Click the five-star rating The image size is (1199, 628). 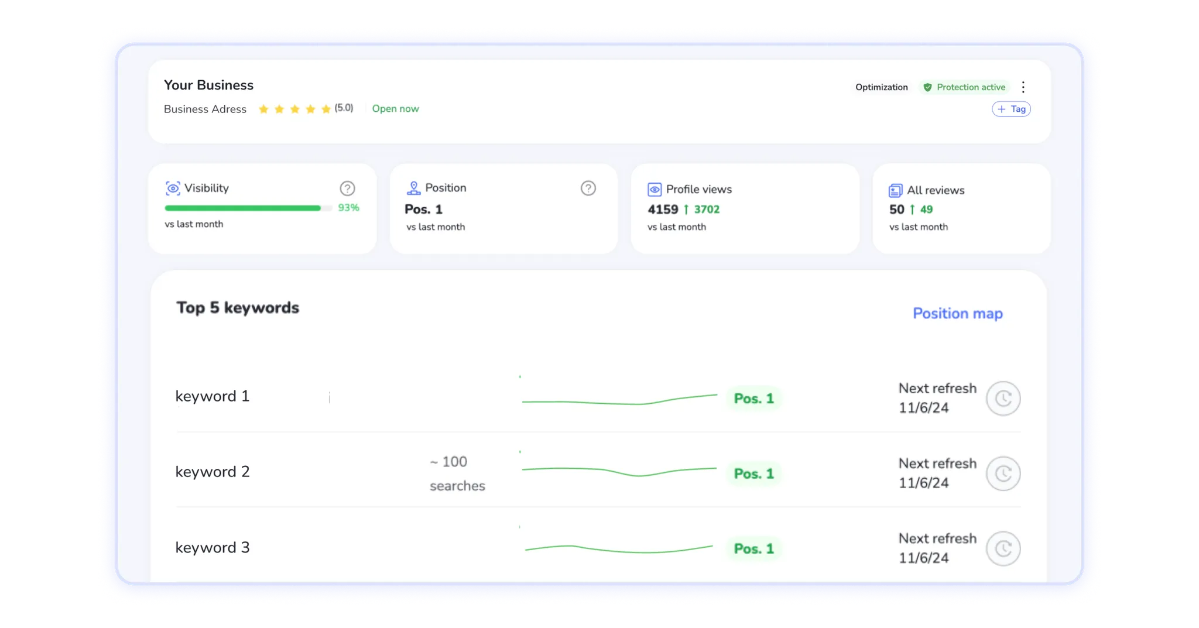pyautogui.click(x=294, y=109)
